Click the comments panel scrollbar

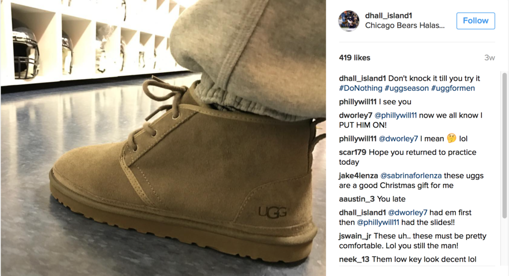click(505, 145)
